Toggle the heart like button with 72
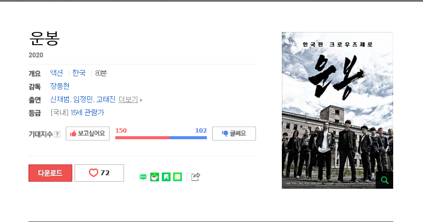 [99, 173]
